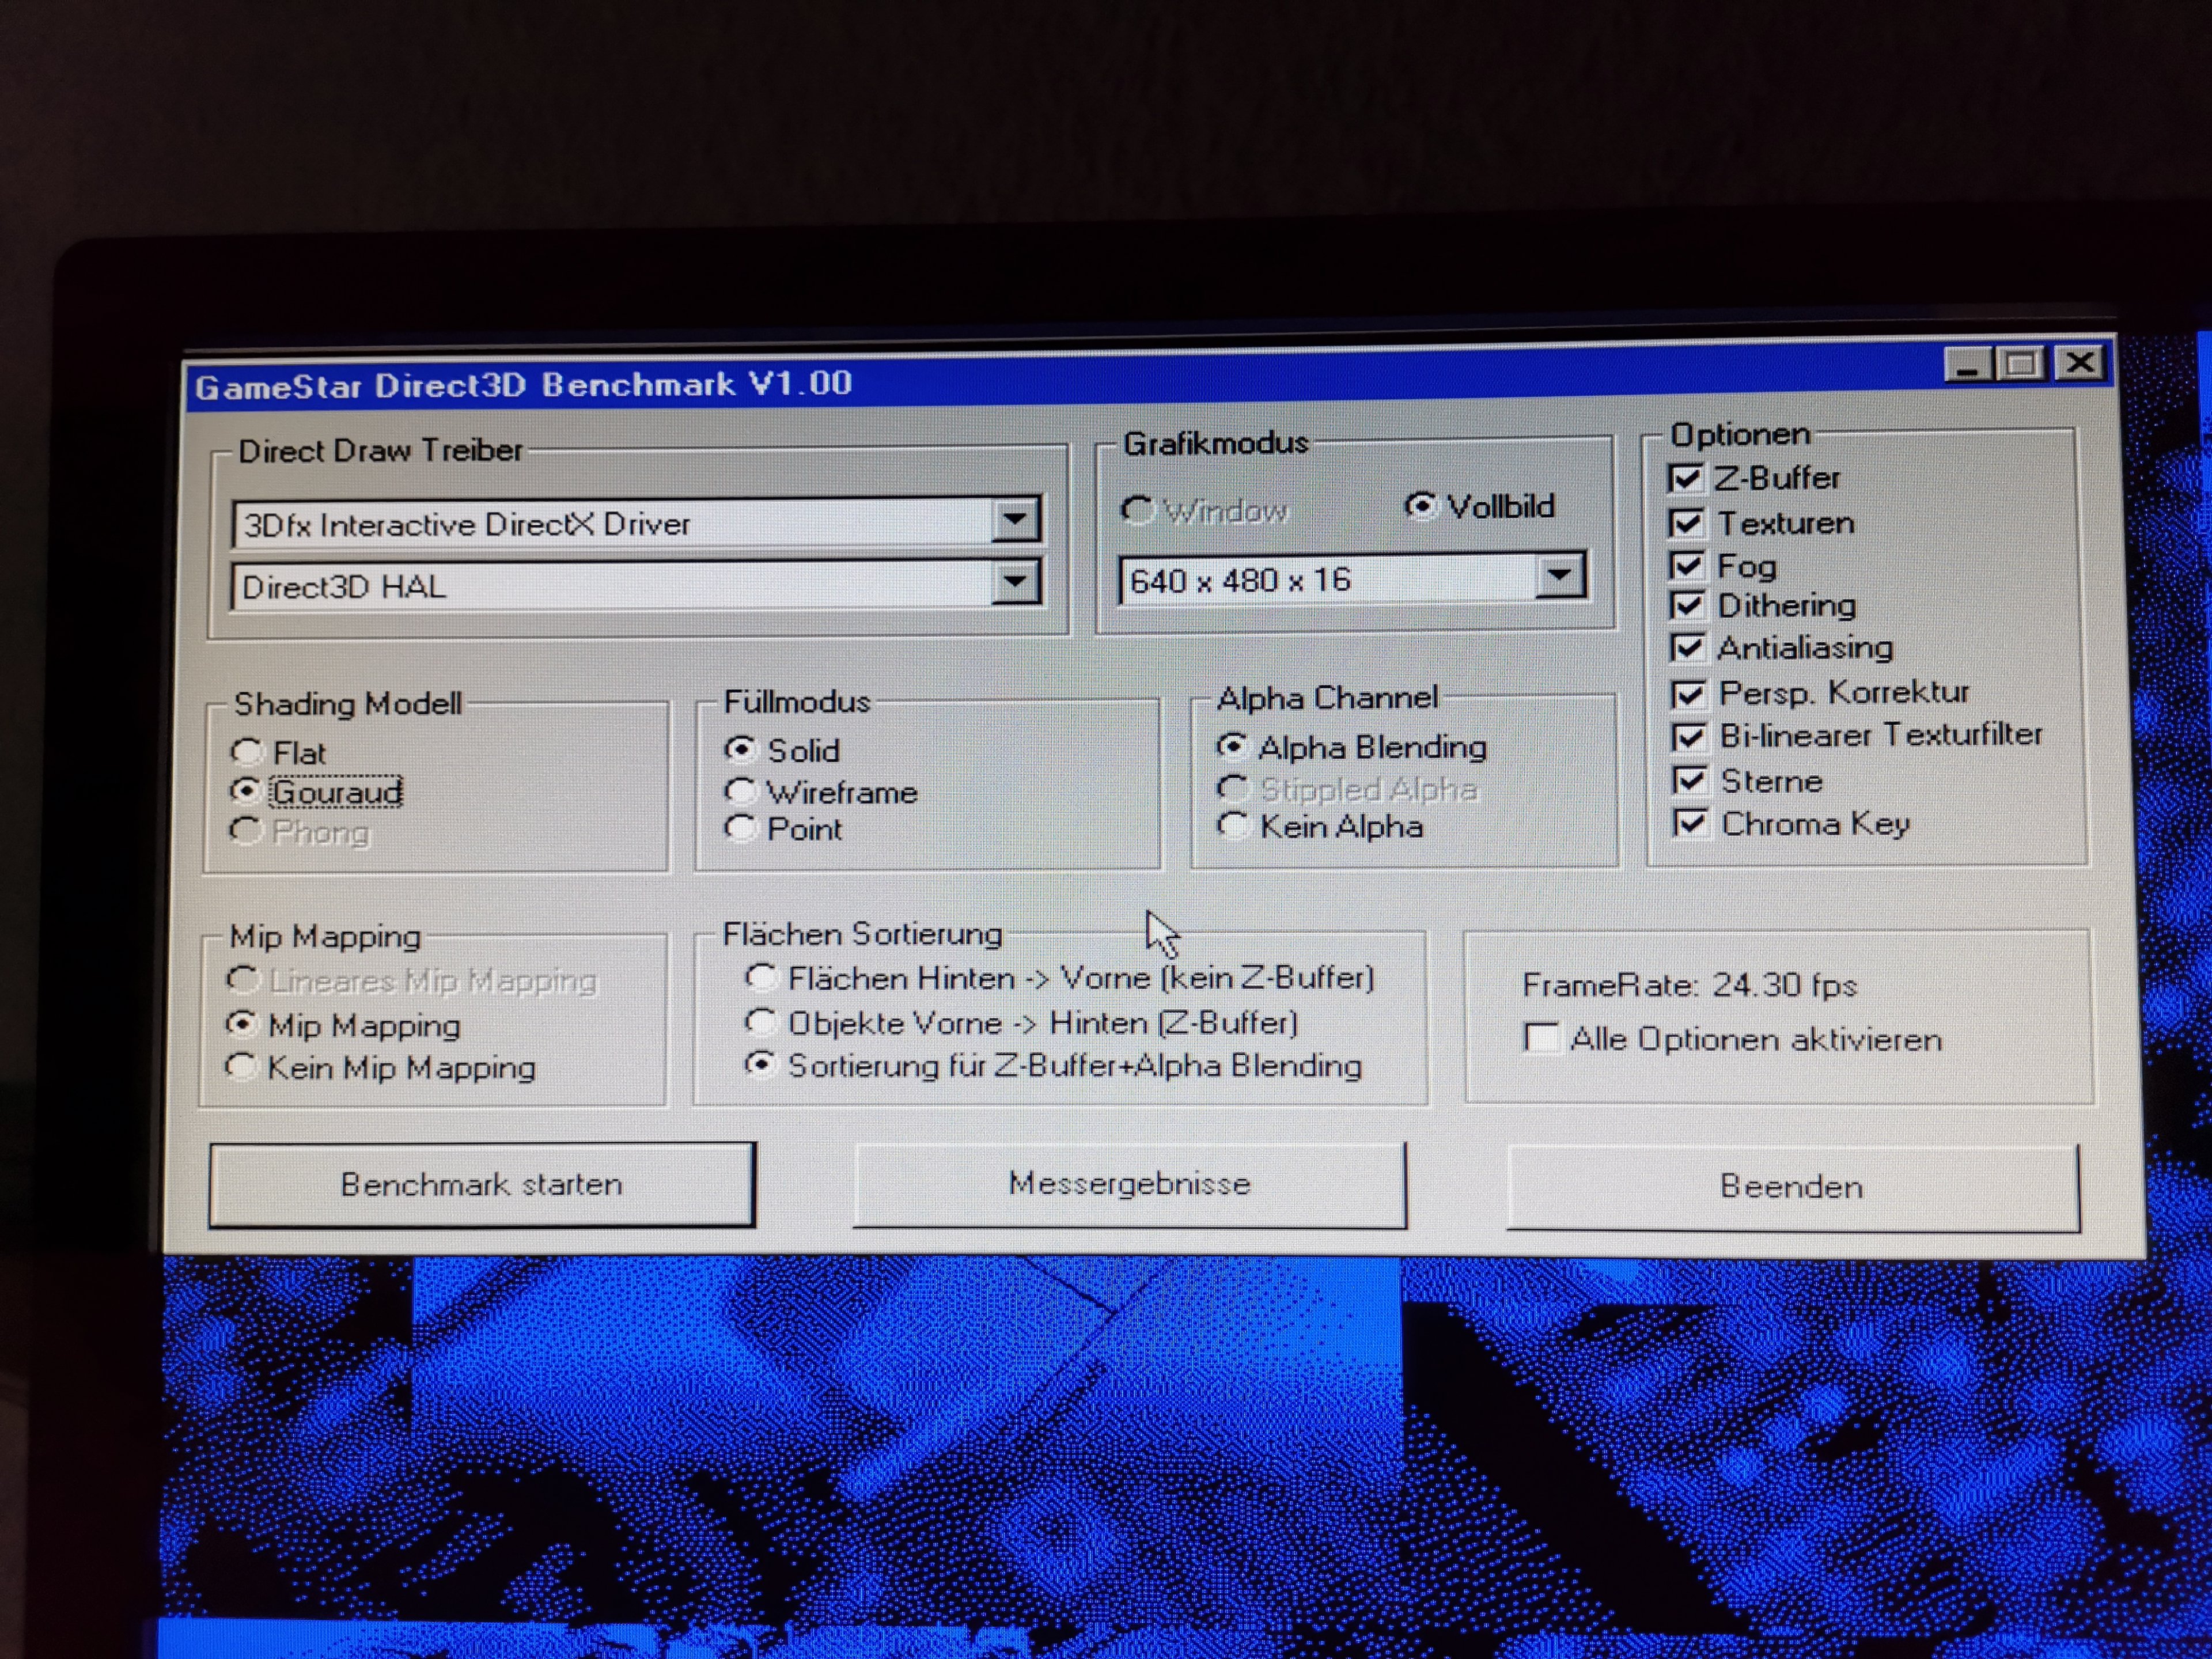Minimize the benchmark window
Screen dimensions: 2212x1659
pyautogui.click(x=1967, y=365)
